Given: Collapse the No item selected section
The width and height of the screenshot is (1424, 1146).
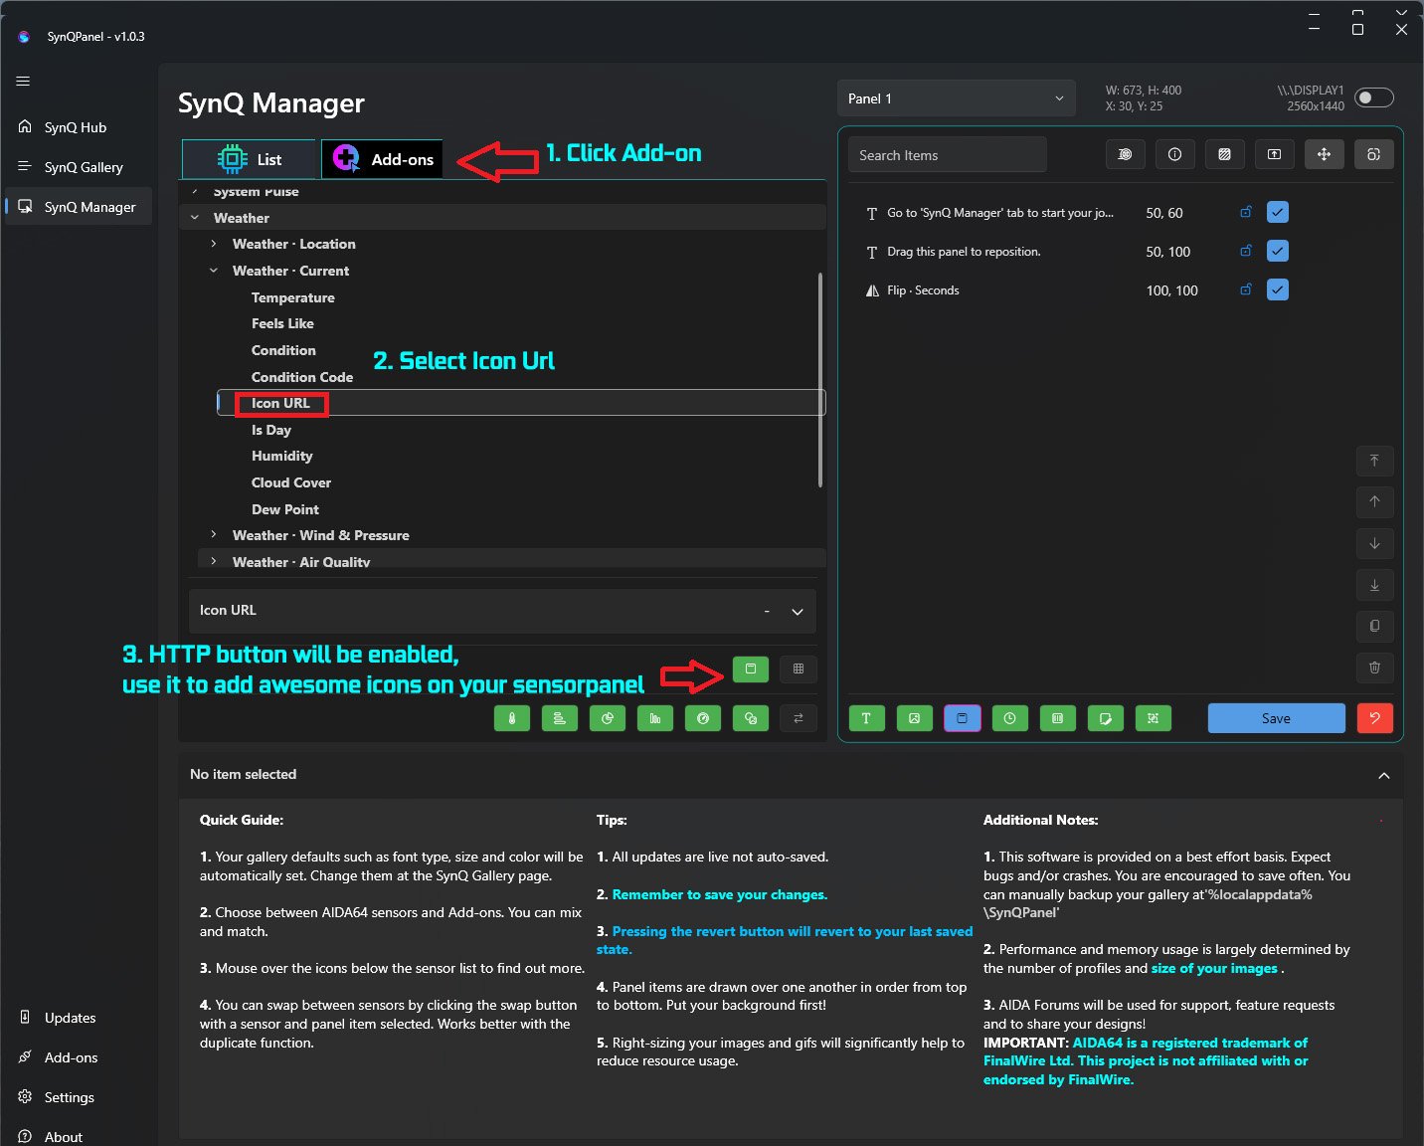Looking at the screenshot, I should pos(1383,775).
